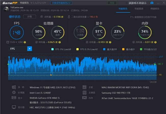
Task: Click the green 平均值 legend swatch
Action: tap(141, 49)
